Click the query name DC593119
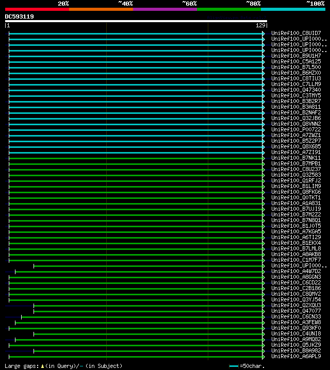This screenshot has width=330, height=370. (20, 16)
